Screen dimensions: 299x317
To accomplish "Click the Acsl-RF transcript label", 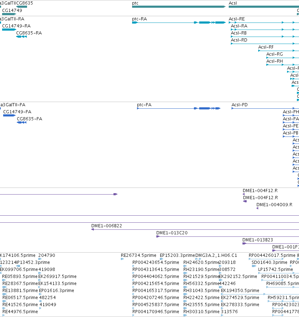I will click(266, 47).
